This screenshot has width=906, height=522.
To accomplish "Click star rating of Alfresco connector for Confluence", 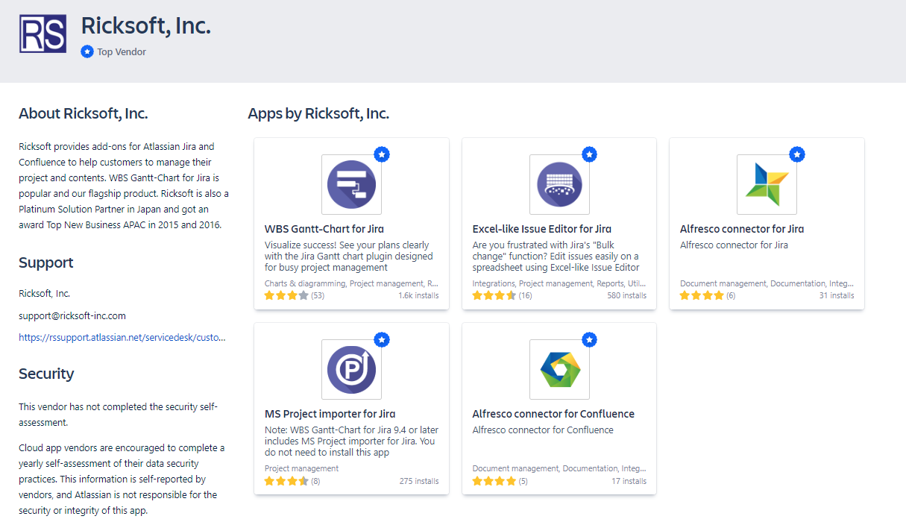I will (x=494, y=481).
